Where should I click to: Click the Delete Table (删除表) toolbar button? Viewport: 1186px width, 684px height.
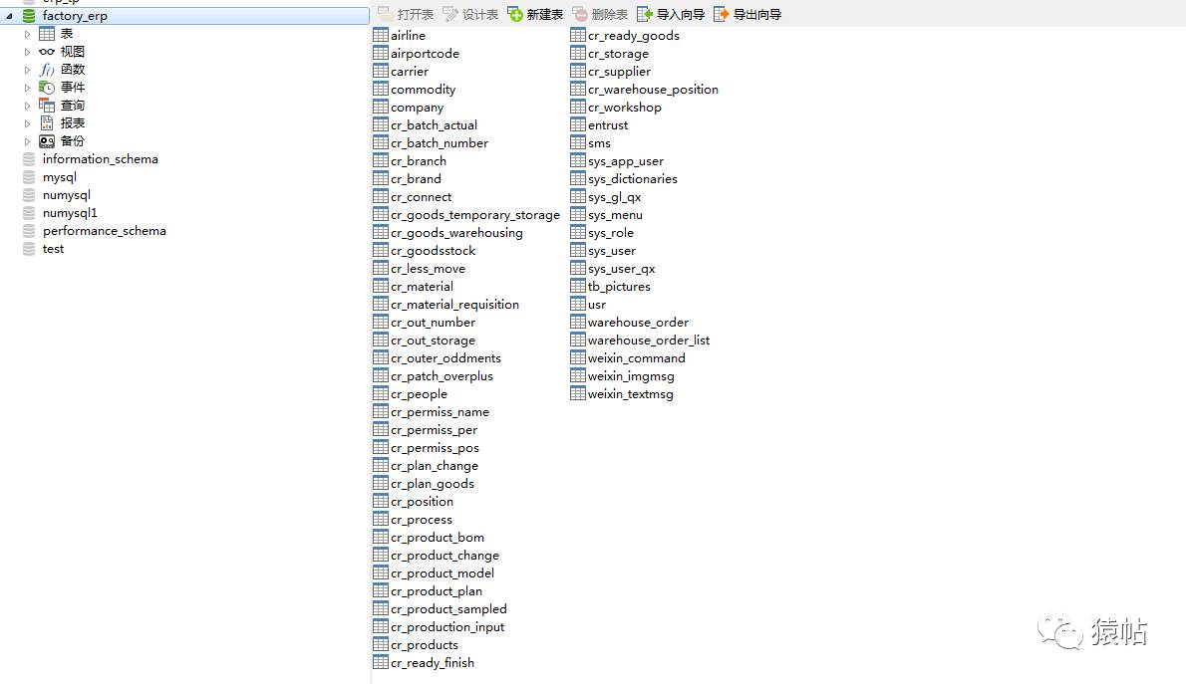(x=601, y=14)
